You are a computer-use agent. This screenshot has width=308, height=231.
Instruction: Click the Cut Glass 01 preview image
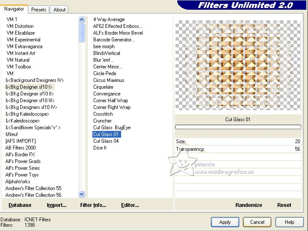click(x=238, y=65)
